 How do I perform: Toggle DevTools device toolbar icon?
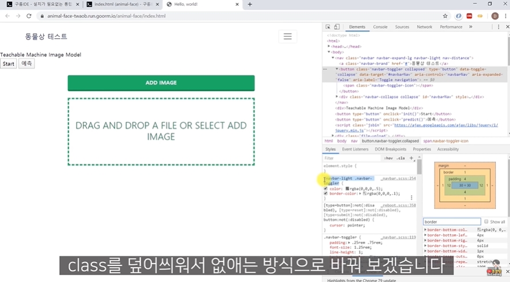[x=337, y=27]
